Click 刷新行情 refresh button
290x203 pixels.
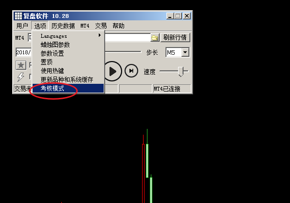pos(175,38)
